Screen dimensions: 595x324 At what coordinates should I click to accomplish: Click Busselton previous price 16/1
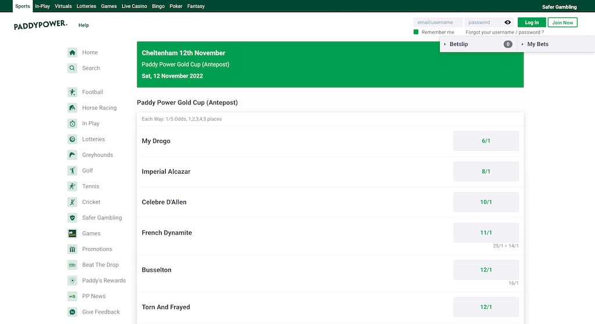[514, 283]
